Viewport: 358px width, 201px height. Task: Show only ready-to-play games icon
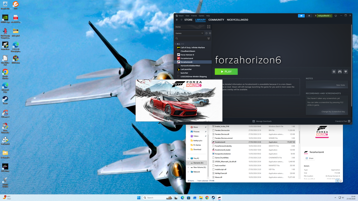pyautogui.click(x=210, y=33)
